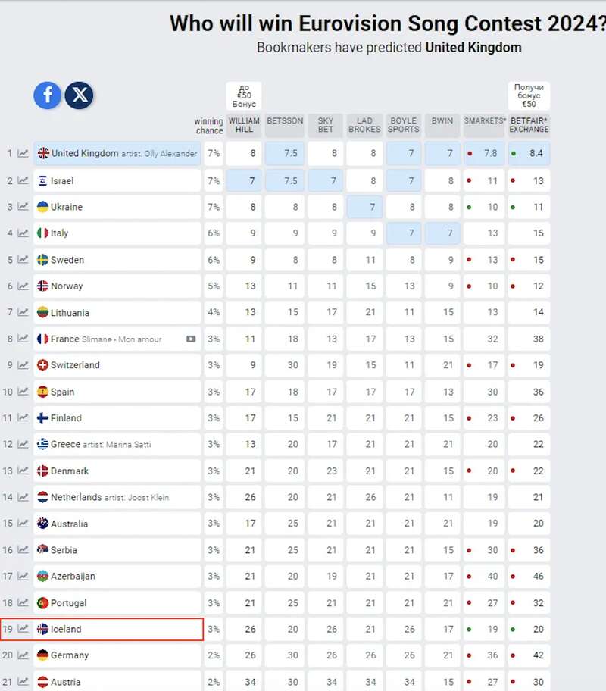This screenshot has height=691, width=606.
Task: Open the trend chart icon for Iceland
Action: (23, 629)
